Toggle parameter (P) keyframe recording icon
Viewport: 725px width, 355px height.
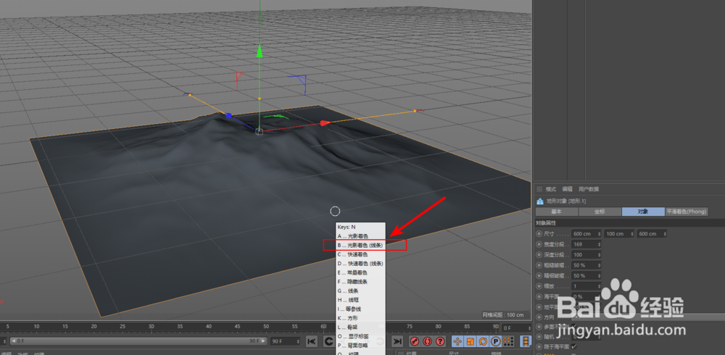pyautogui.click(x=496, y=341)
